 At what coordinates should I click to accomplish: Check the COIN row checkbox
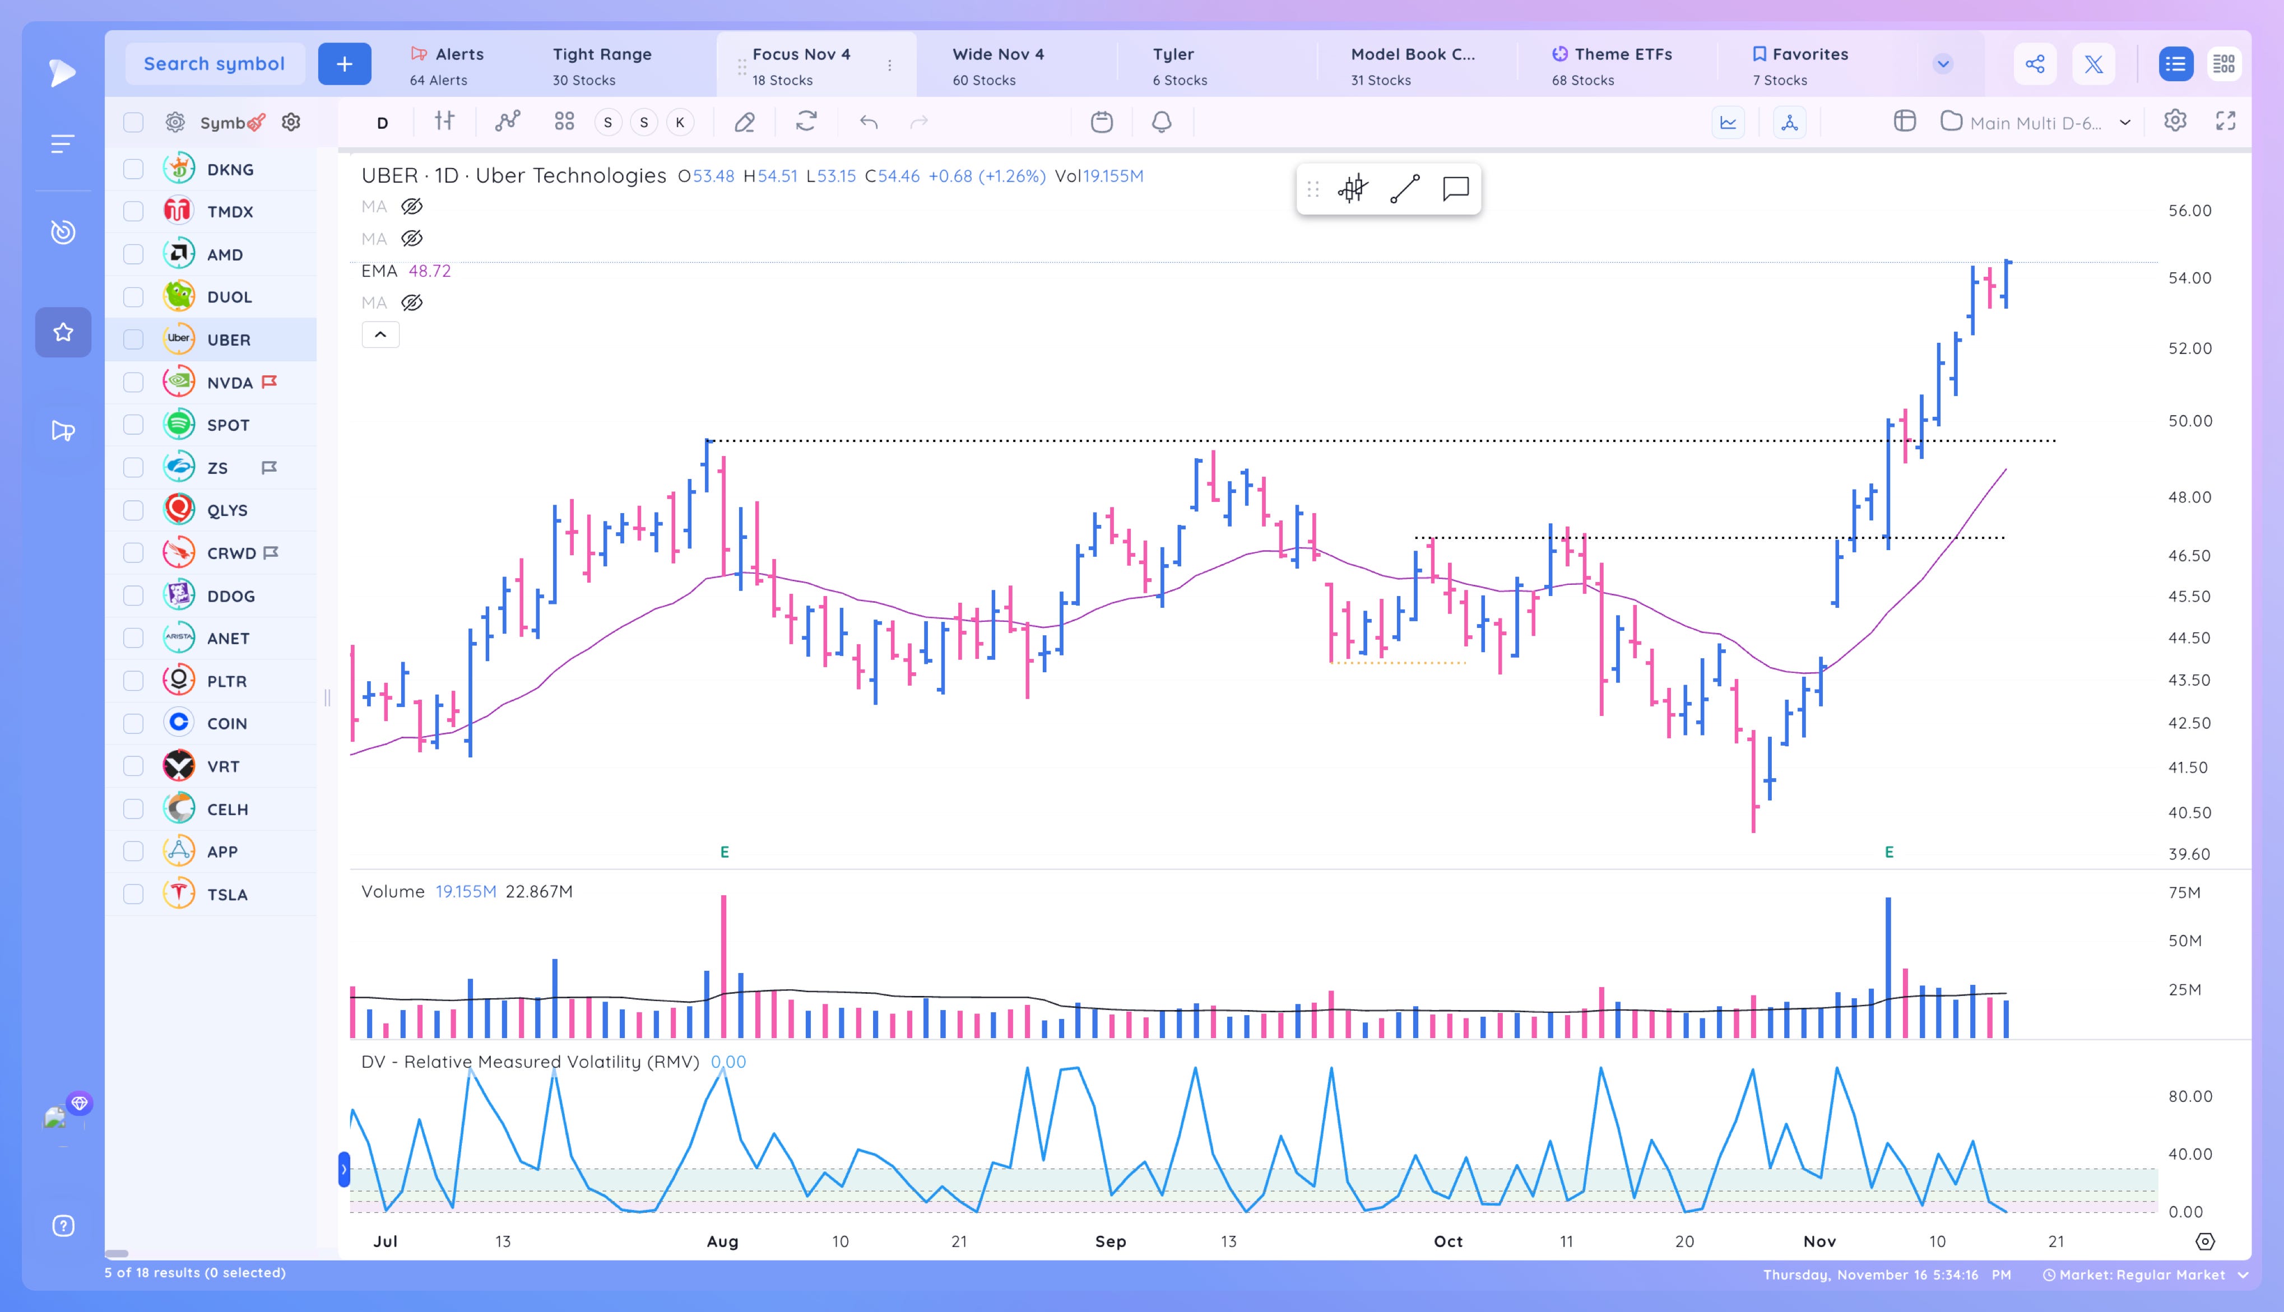(x=133, y=724)
